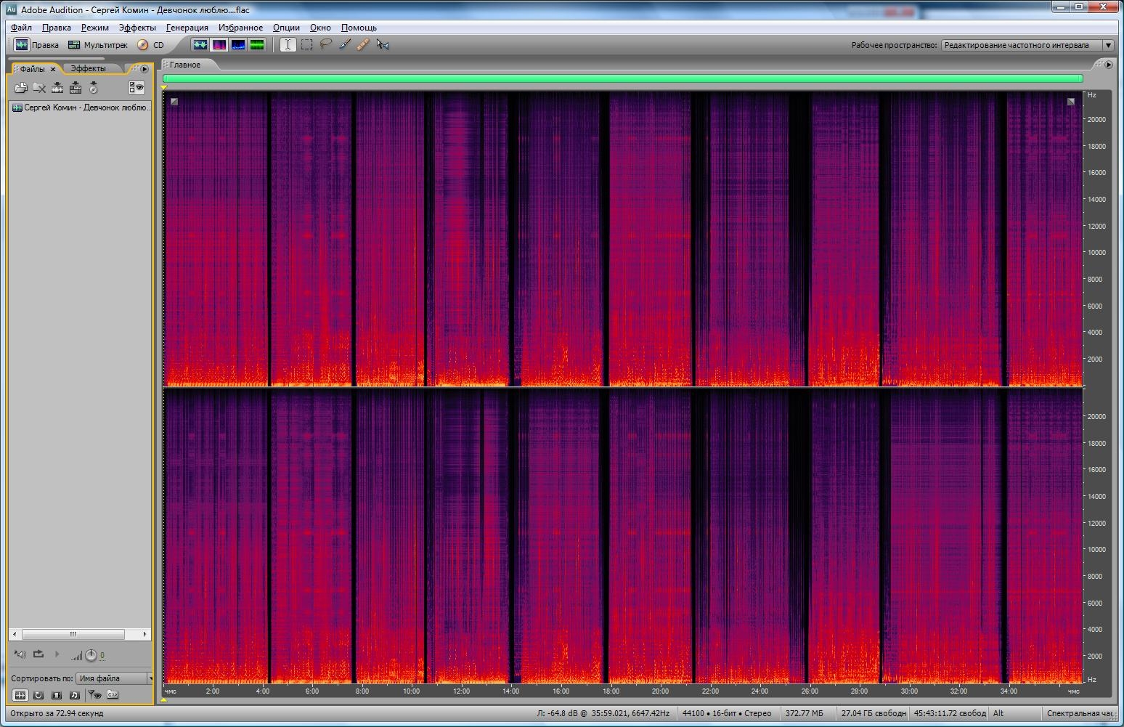
Task: Toggle show full path folder icon
Action: 113,695
